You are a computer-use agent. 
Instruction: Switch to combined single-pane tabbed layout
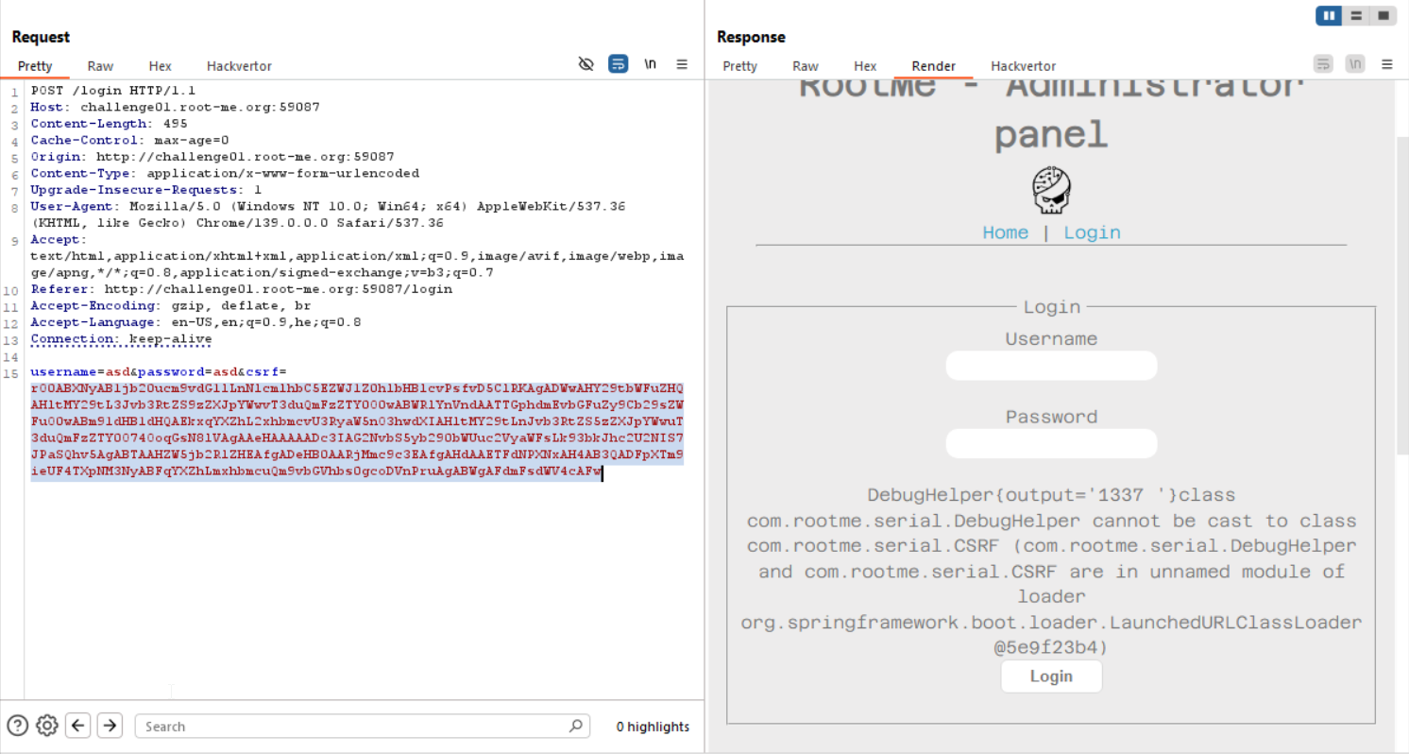point(1384,15)
